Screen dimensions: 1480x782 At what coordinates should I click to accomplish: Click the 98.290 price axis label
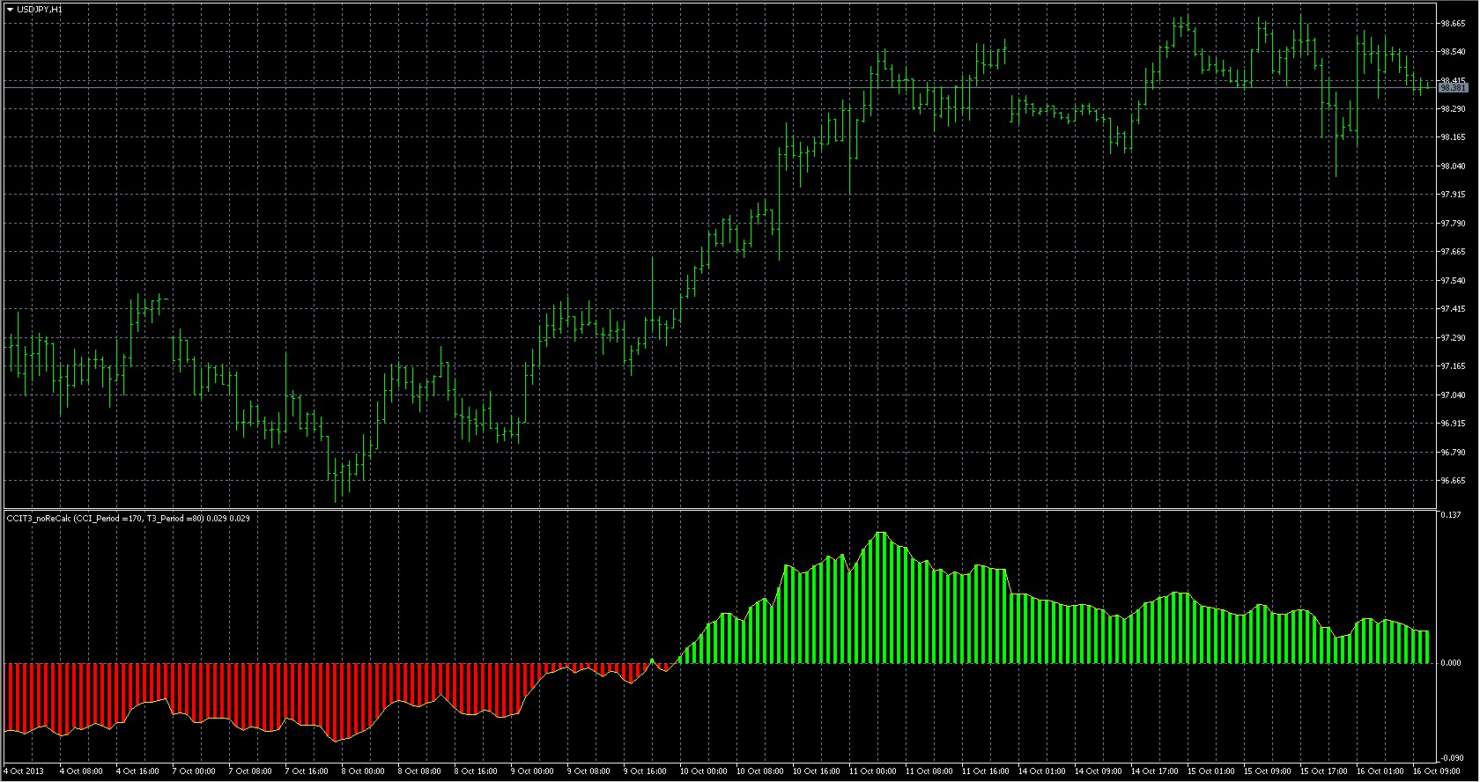tap(1453, 109)
